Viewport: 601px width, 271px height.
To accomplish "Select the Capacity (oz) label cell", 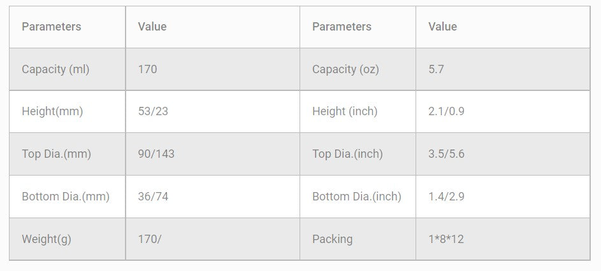I will [x=345, y=69].
